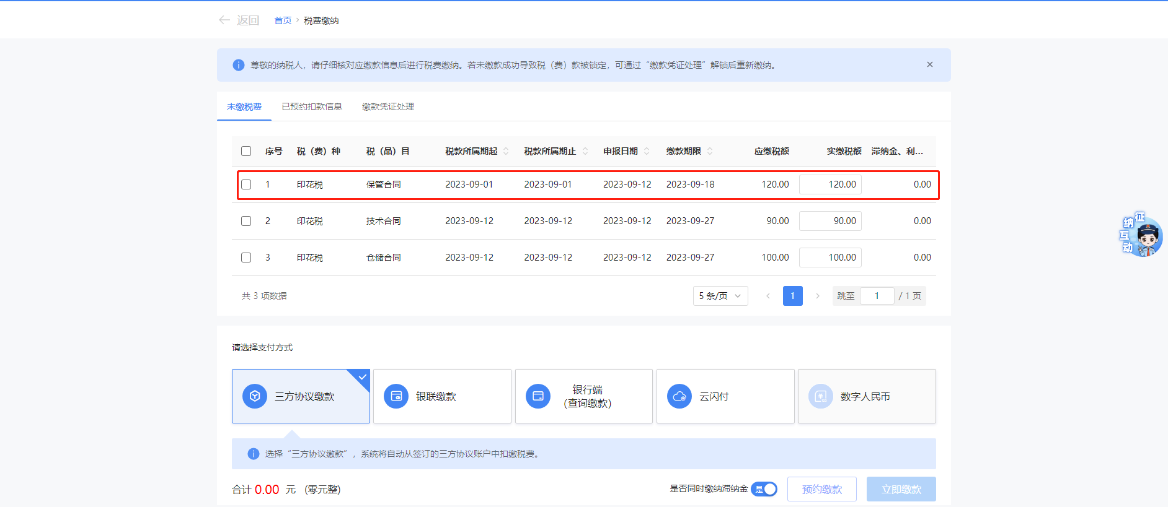
Task: Click the 跳至 page number input
Action: click(x=877, y=296)
